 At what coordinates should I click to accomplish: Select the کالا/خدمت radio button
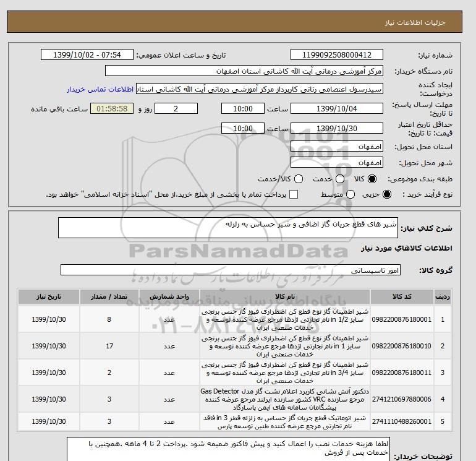[x=299, y=179]
